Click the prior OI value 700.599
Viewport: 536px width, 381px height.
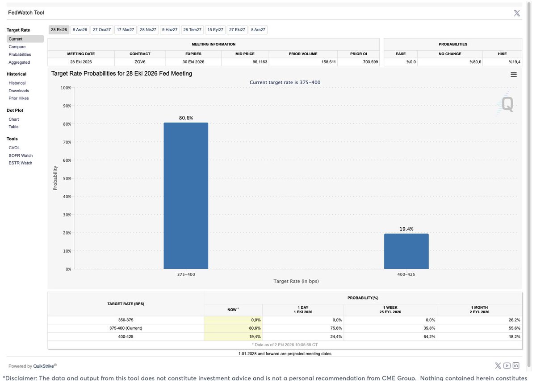371,62
